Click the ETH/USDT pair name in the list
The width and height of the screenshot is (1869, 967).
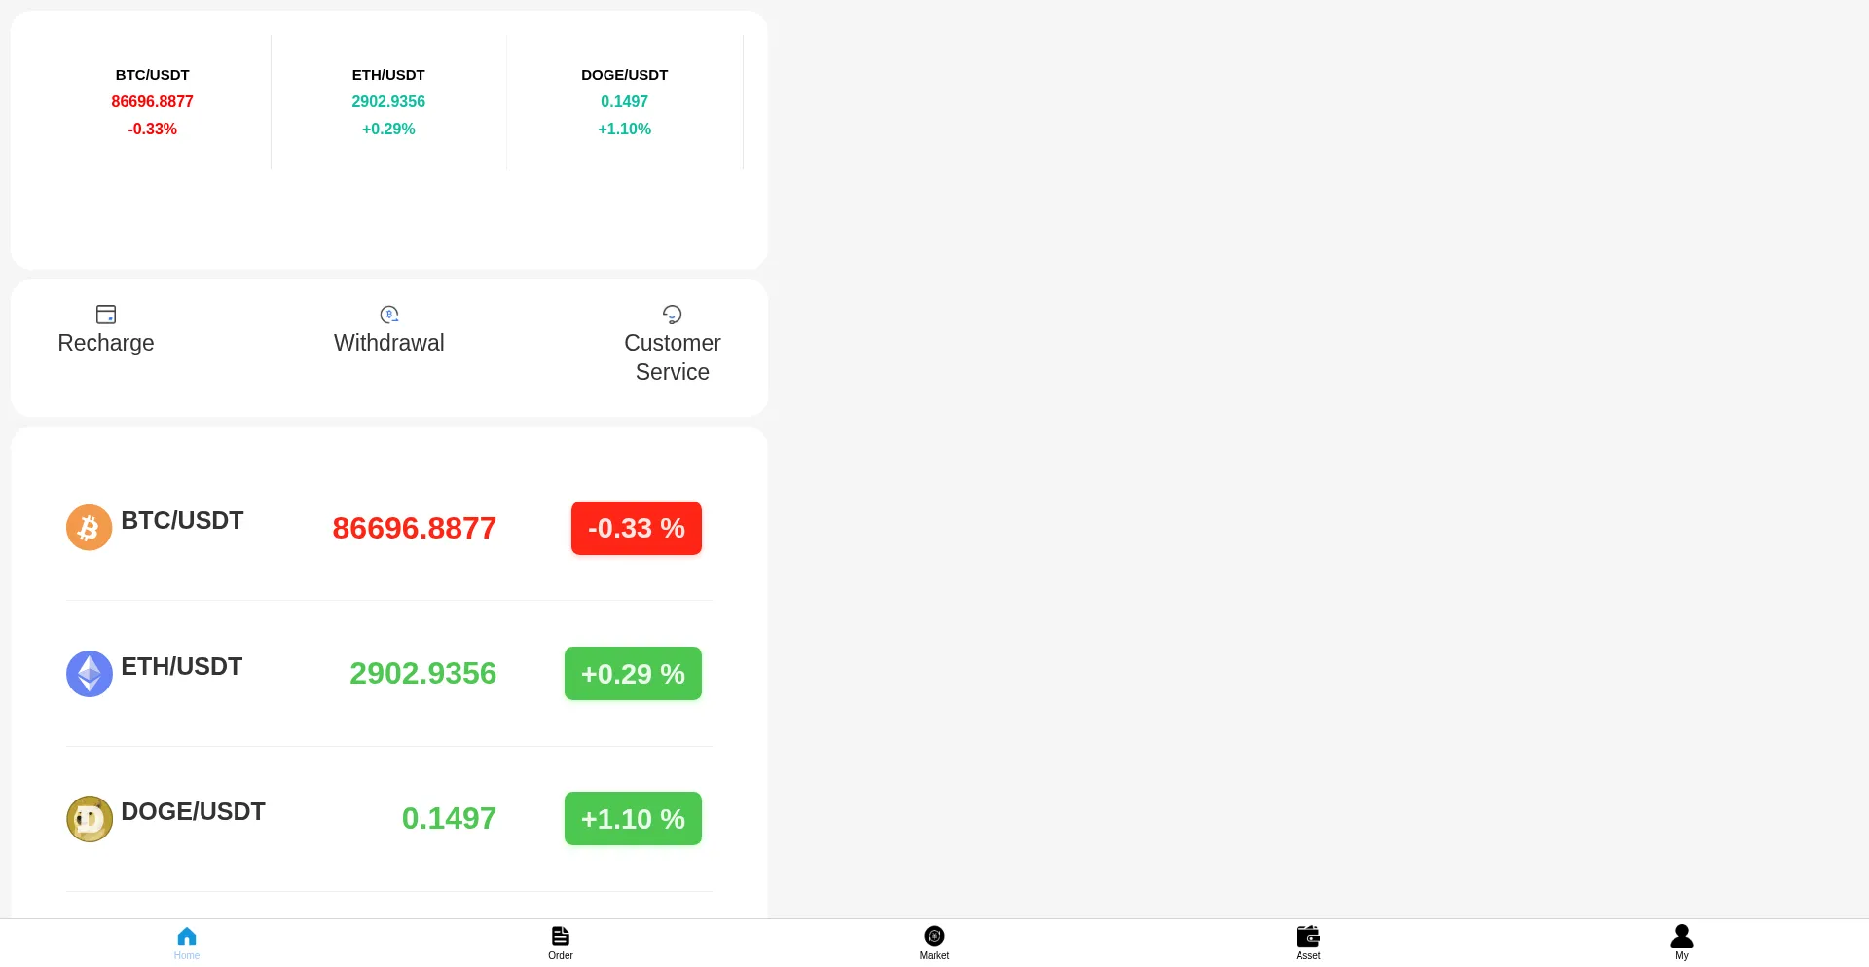182,667
